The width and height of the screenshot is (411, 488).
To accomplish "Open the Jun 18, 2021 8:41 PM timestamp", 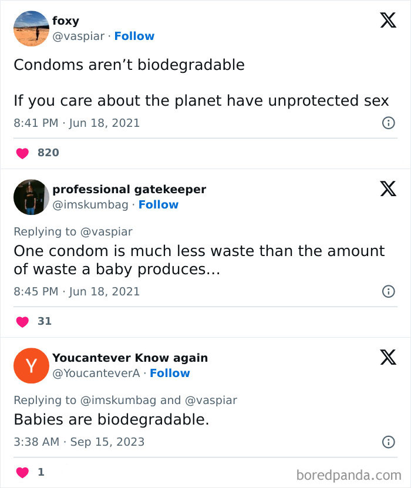I will click(x=76, y=123).
